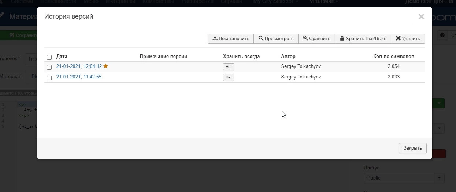The height and width of the screenshot is (192, 456).
Task: Click the Кол-во символов column header
Action: (394, 57)
